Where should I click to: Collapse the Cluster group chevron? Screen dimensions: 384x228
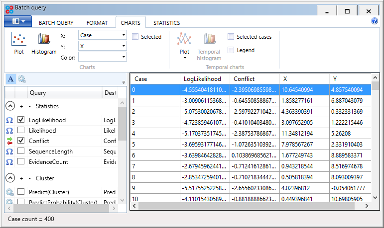pos(10,178)
